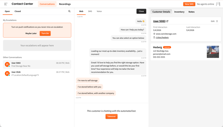This screenshot has height=127, width=223.
Task: Switch to the Voice channel tab
Action: click(x=99, y=11)
